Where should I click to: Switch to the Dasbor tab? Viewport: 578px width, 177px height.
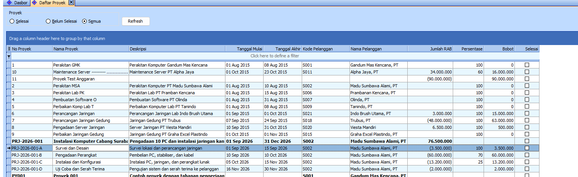click(x=18, y=3)
